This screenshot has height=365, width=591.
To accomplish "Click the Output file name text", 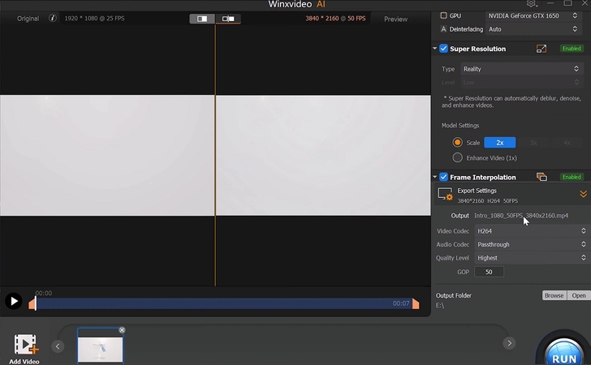I will tap(521, 216).
